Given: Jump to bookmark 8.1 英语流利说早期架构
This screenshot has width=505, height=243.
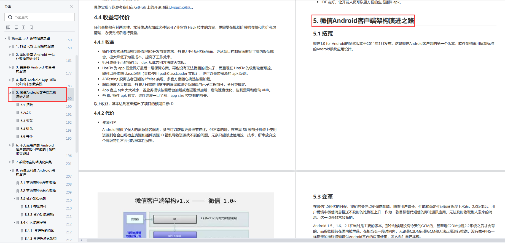Looking at the screenshot, I should click(x=38, y=183).
